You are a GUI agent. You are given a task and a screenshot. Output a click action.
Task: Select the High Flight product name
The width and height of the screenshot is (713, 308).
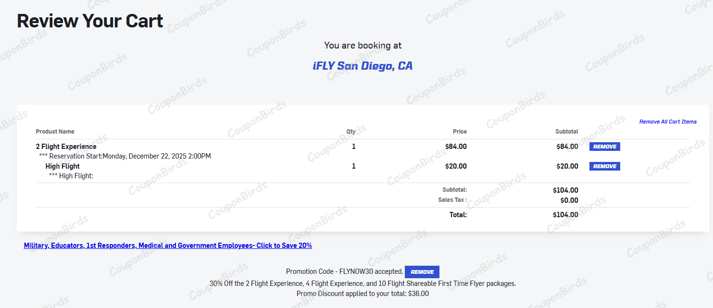point(63,166)
